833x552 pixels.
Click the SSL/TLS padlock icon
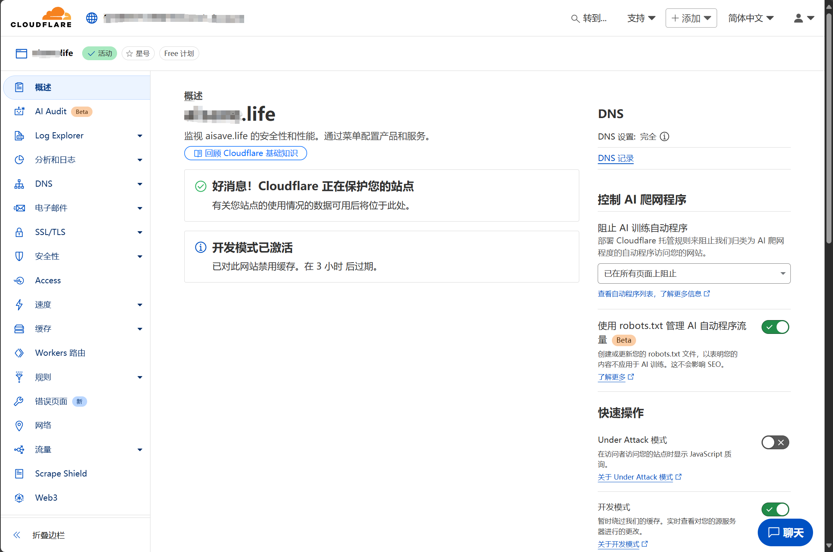coord(19,232)
